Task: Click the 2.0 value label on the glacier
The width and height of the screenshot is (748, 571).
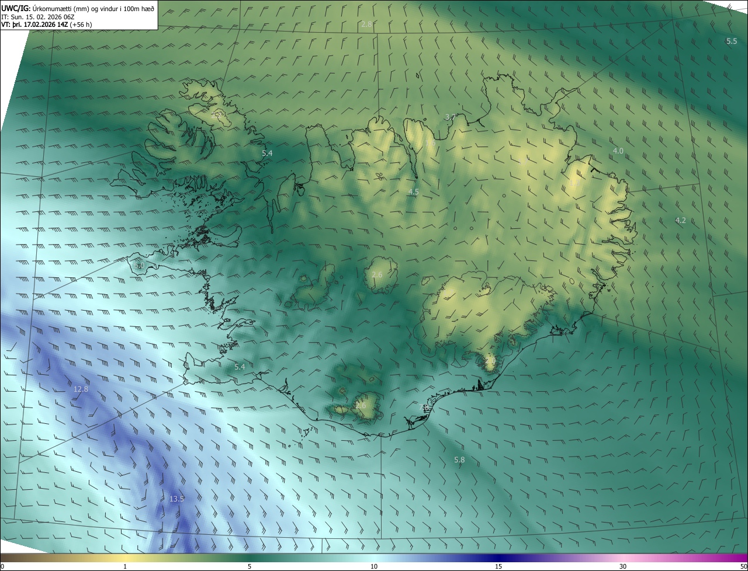Action: [x=490, y=362]
